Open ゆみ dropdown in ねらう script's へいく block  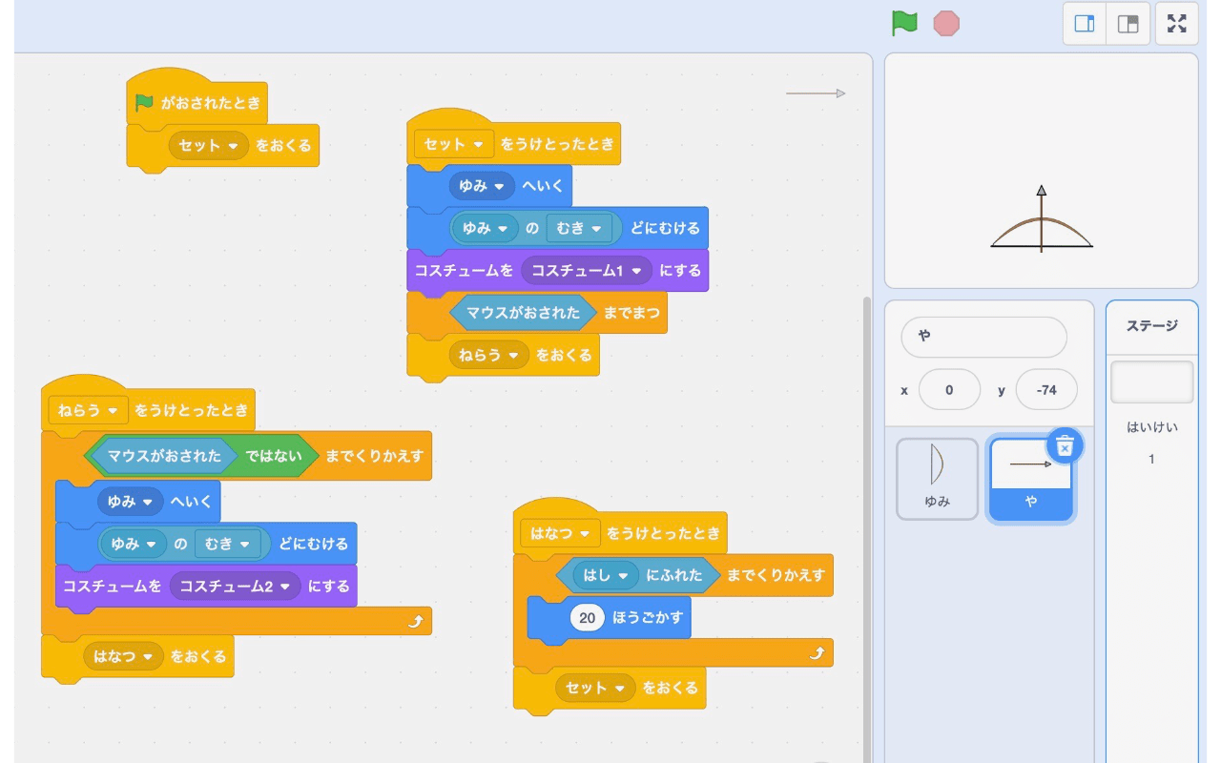tap(131, 501)
